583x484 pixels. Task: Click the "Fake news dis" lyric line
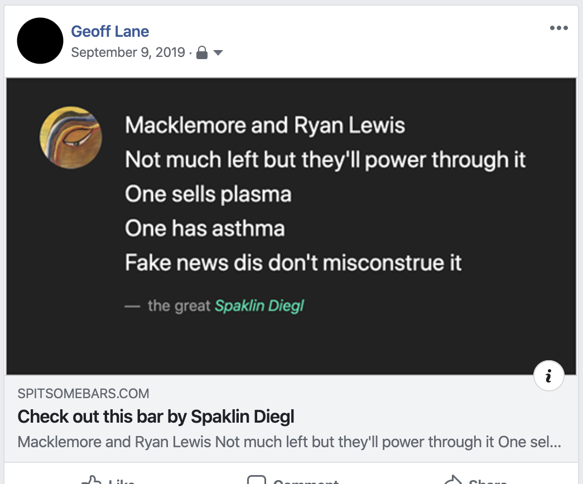[293, 262]
